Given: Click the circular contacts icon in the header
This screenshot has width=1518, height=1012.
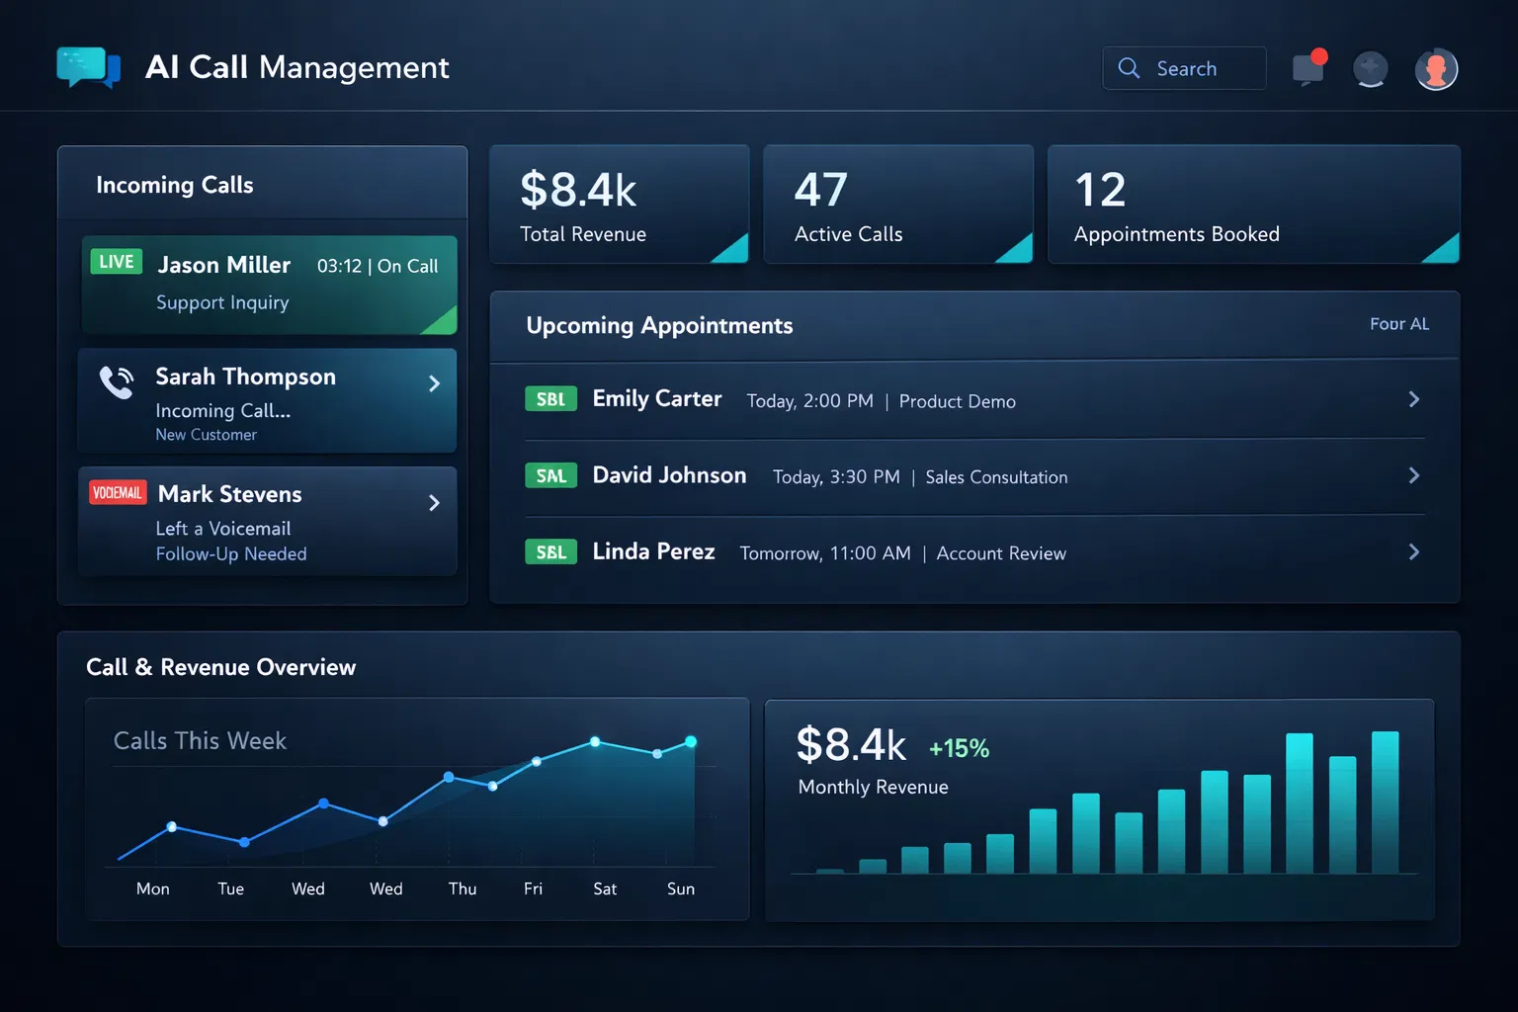Looking at the screenshot, I should tap(1371, 68).
